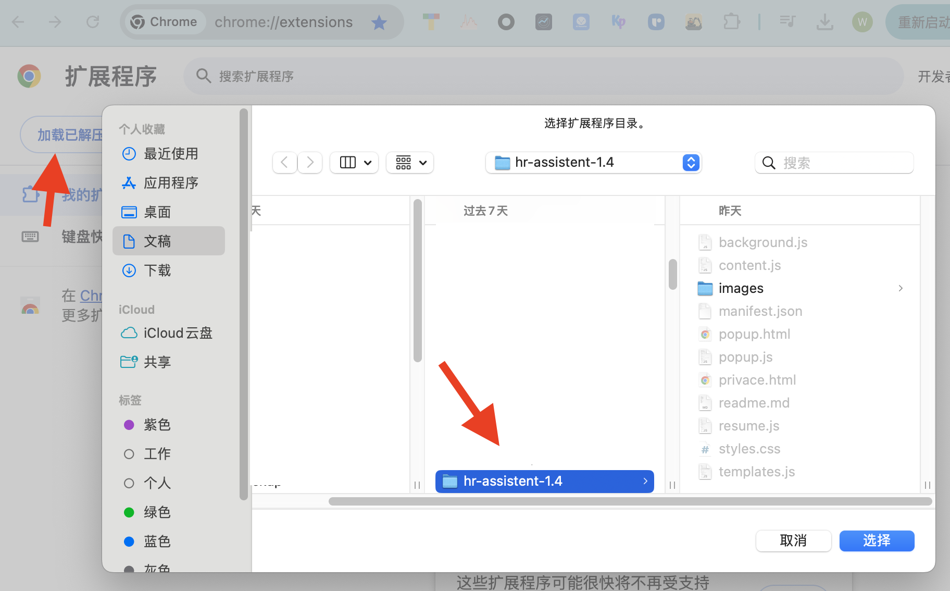Viewport: 950px width, 591px height.
Task: Star the current page as bookmark
Action: point(379,22)
